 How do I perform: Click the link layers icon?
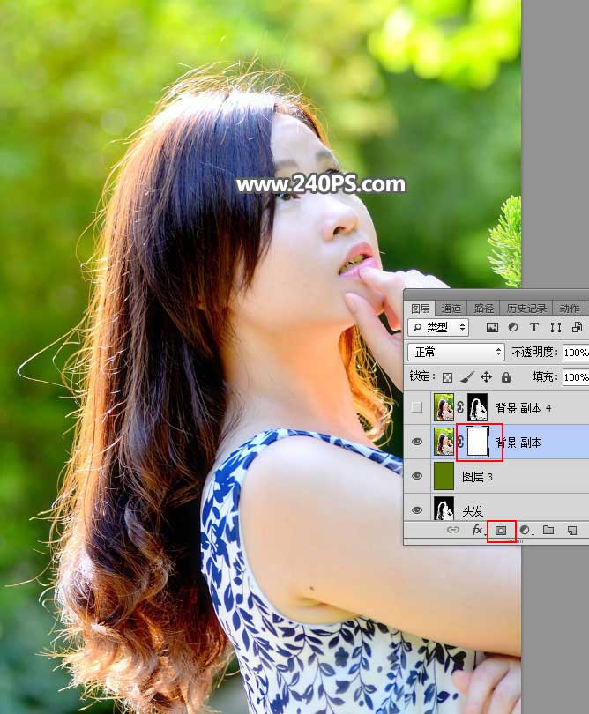pyautogui.click(x=453, y=531)
